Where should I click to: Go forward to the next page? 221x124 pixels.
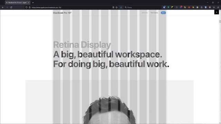coord(7,8)
